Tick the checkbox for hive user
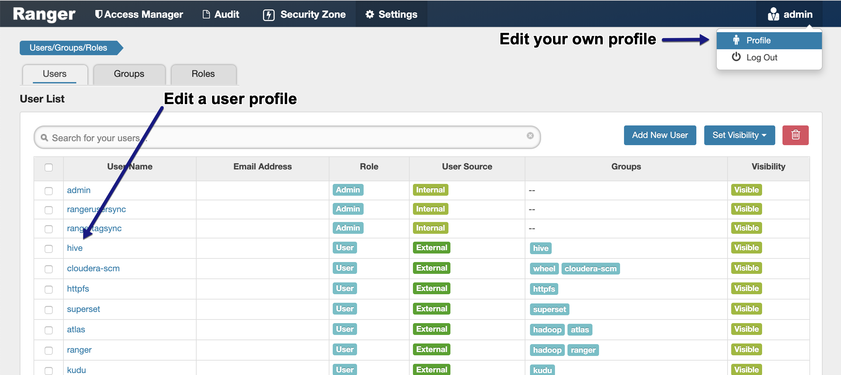This screenshot has height=375, width=841. pyautogui.click(x=49, y=249)
